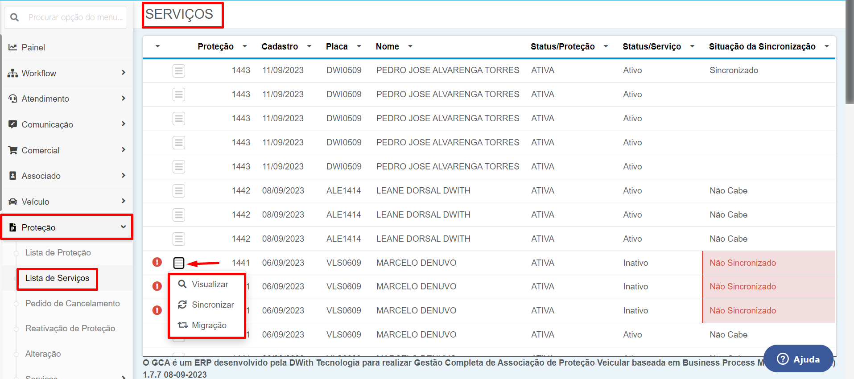Viewport: 854px width, 379px height.
Task: Sort by the Status/Proteção column header
Action: [x=563, y=46]
